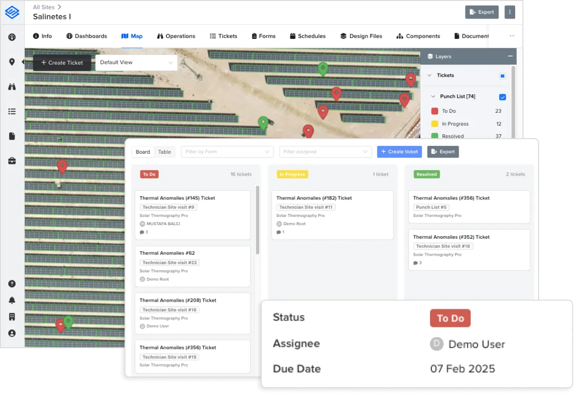Click the Technician Site visit #11 tag
Screen dimensions: 575x394
[305, 207]
